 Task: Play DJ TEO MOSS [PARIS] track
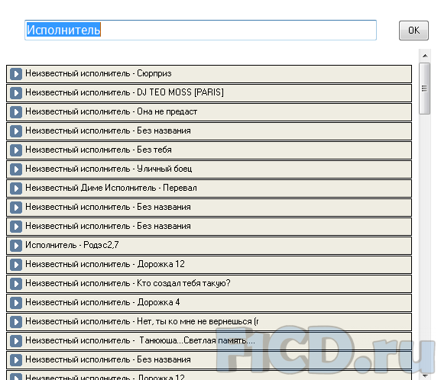16,93
